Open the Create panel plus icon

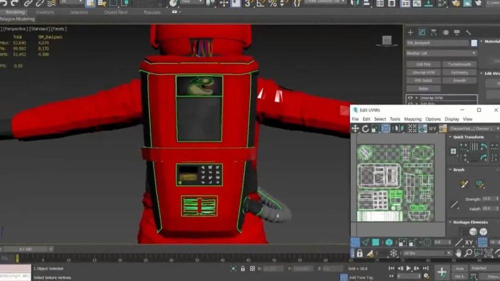coord(410,32)
